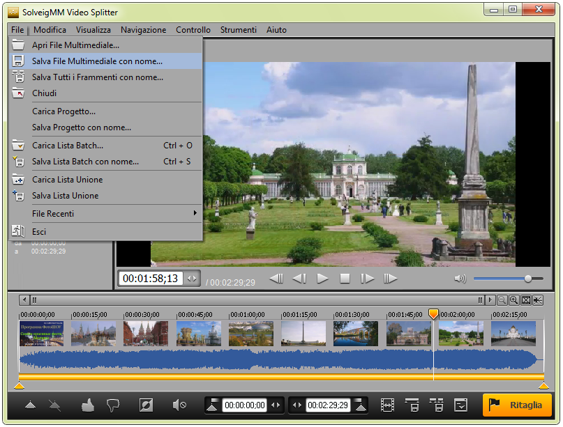Click the current time field 00:01:58;13
Screen dimensions: 563x427
(151, 279)
